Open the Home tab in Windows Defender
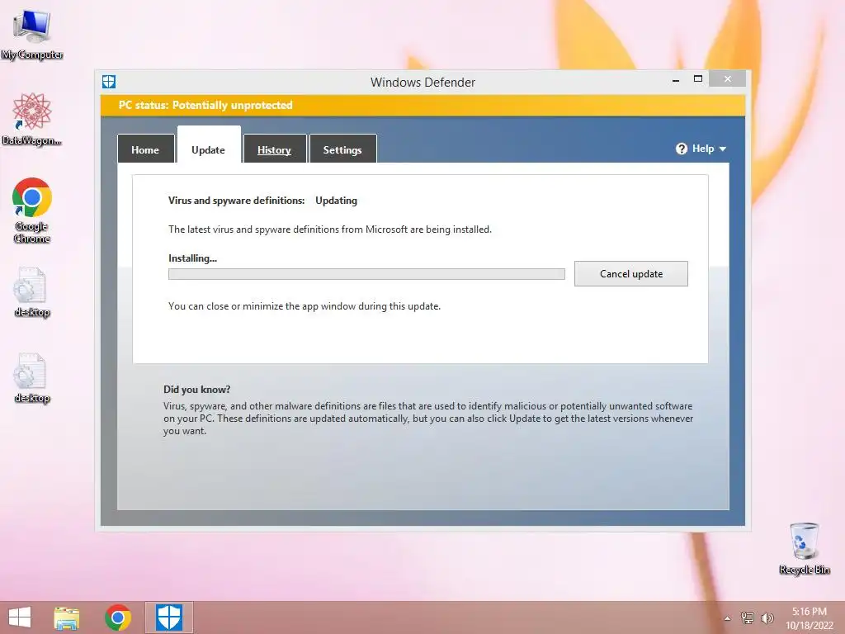 [x=145, y=149]
